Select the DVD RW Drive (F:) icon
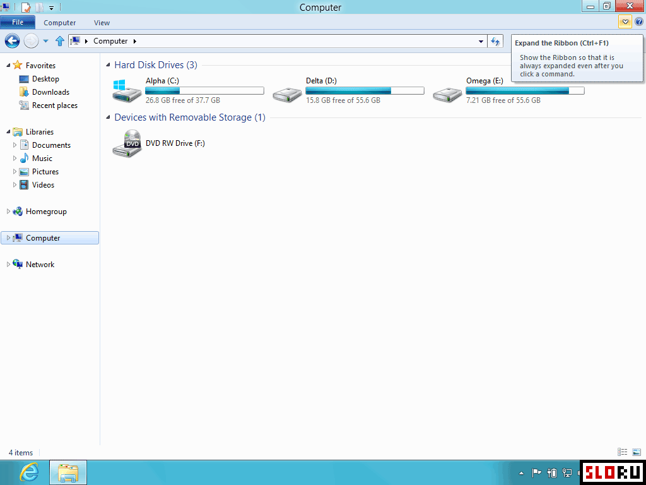The height and width of the screenshot is (485, 646). [126, 143]
